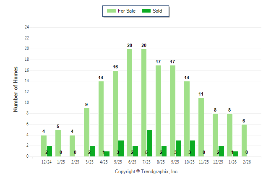Click the 1/26 x-axis month label
The image size is (271, 182).
click(232, 161)
